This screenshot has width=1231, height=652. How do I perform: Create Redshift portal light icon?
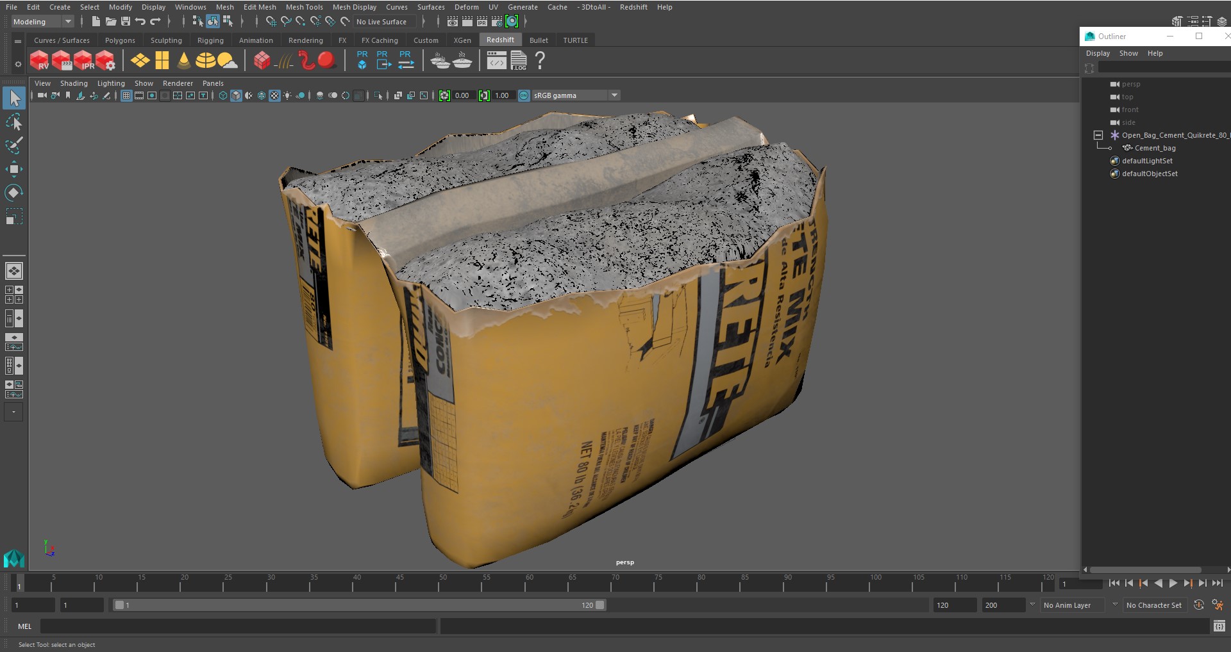[x=162, y=61]
